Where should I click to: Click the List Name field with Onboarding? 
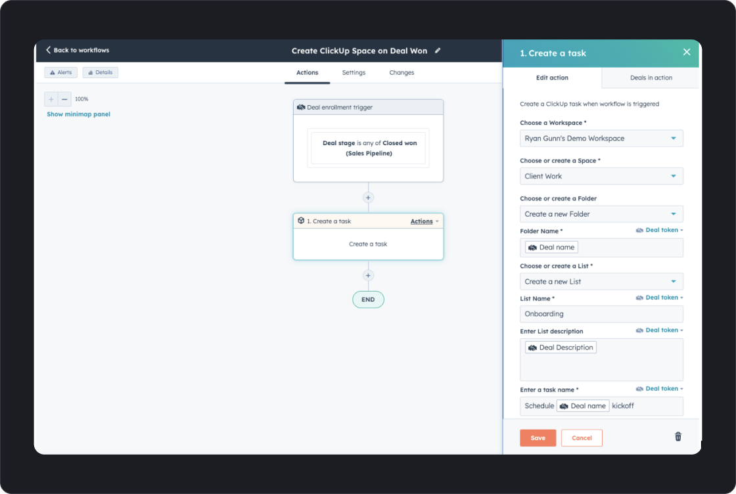[x=601, y=314]
